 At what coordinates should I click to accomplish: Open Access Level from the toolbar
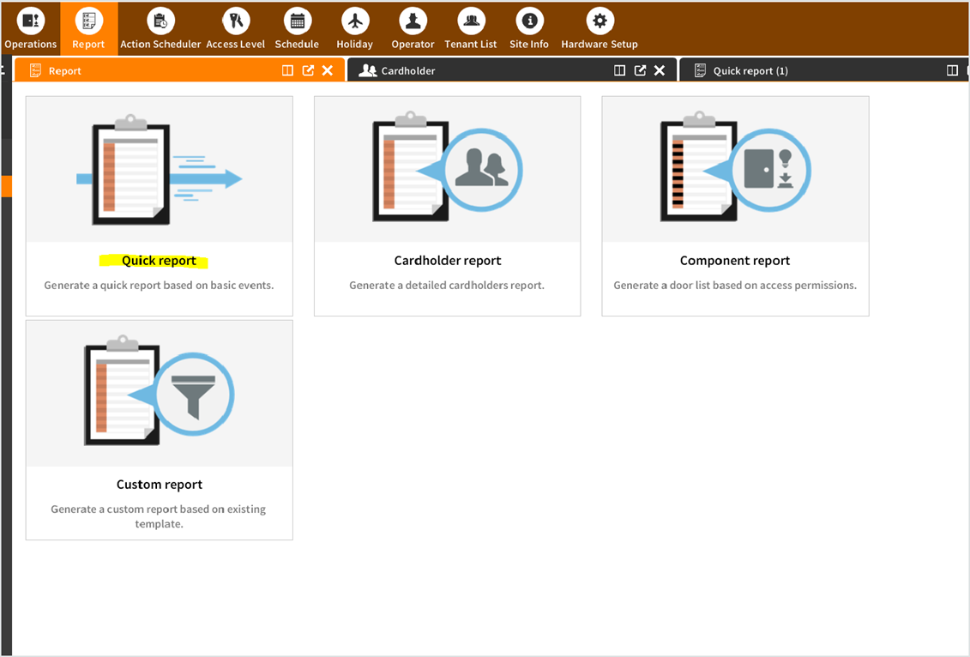pos(235,21)
